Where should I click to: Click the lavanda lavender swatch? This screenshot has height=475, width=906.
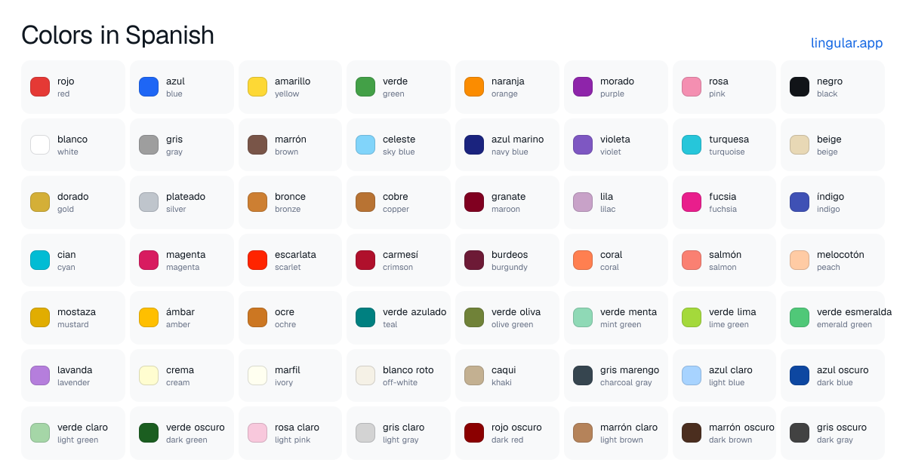40,375
